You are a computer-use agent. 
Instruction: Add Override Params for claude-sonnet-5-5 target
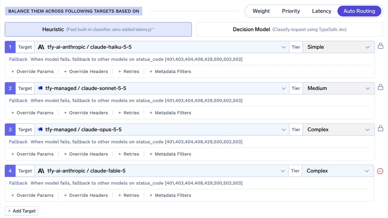point(32,113)
